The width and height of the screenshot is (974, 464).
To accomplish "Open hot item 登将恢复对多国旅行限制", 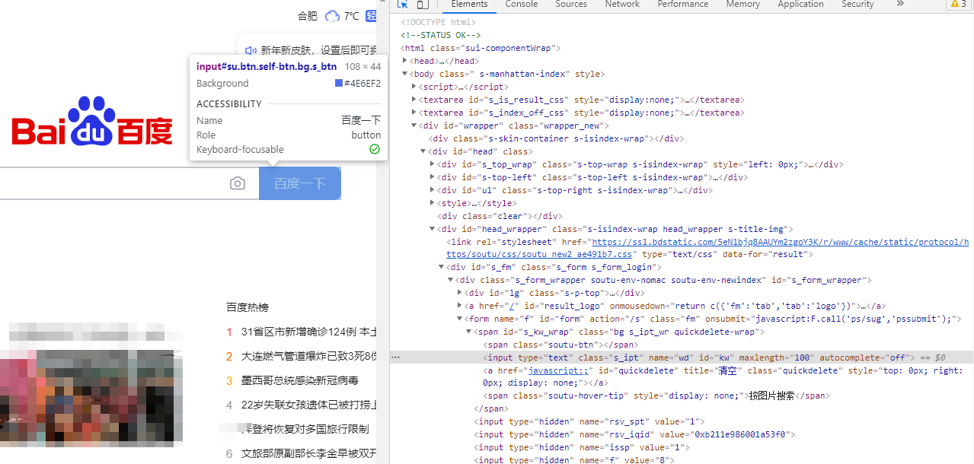I will 305,429.
